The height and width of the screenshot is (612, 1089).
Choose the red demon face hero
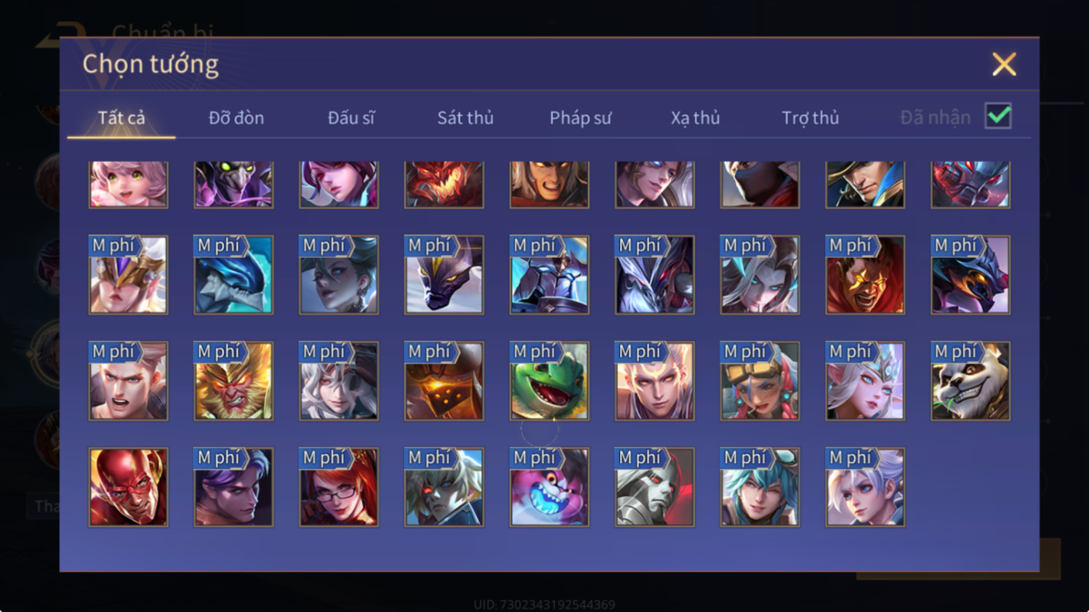click(443, 185)
